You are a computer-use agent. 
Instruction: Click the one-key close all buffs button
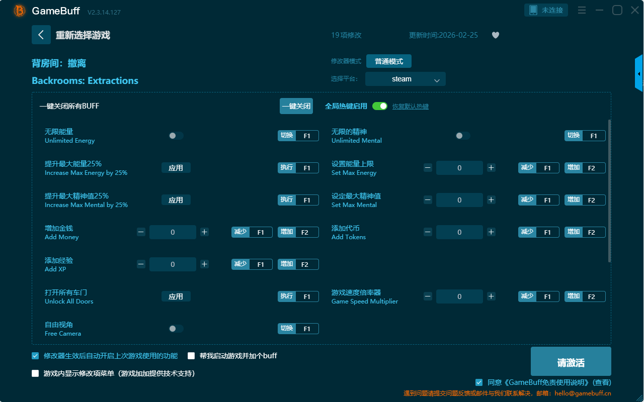tap(296, 106)
